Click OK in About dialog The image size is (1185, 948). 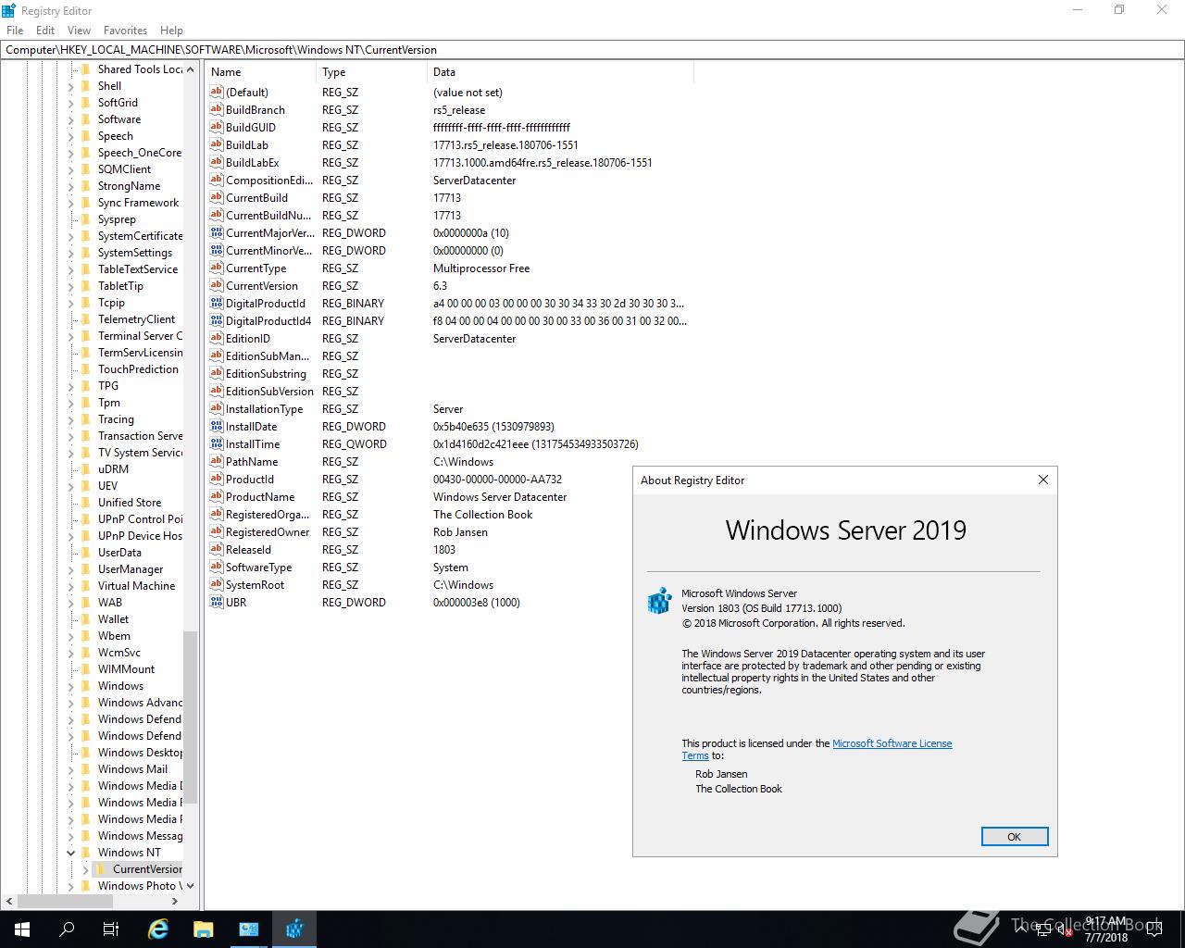1014,836
